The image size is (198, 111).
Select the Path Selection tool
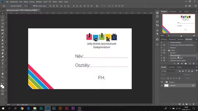click(x=2, y=67)
